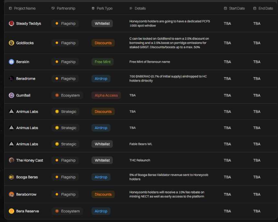Click the Flagship badge in the Beradrome row
The width and height of the screenshot is (278, 222).
pyautogui.click(x=65, y=79)
